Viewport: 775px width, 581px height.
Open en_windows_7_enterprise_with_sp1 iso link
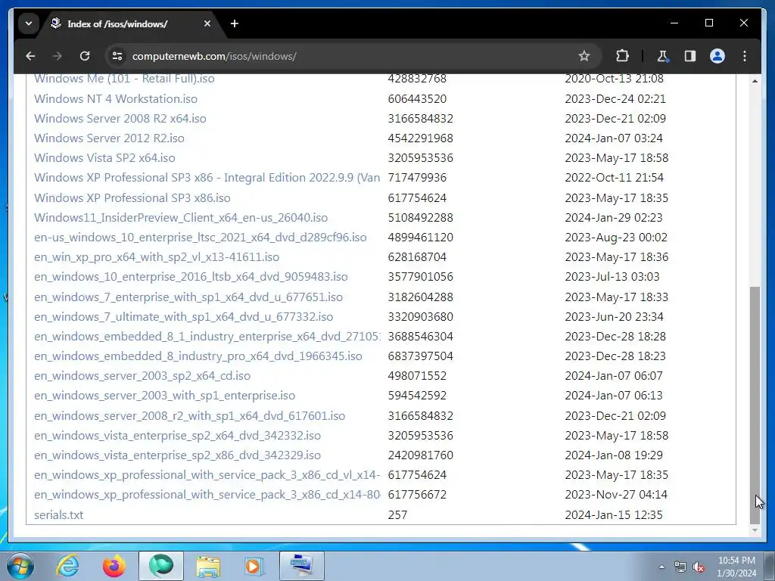(x=188, y=297)
